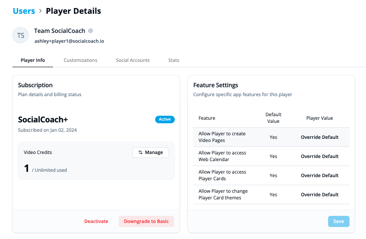Click the SocialCoach+ plan name

click(x=43, y=119)
